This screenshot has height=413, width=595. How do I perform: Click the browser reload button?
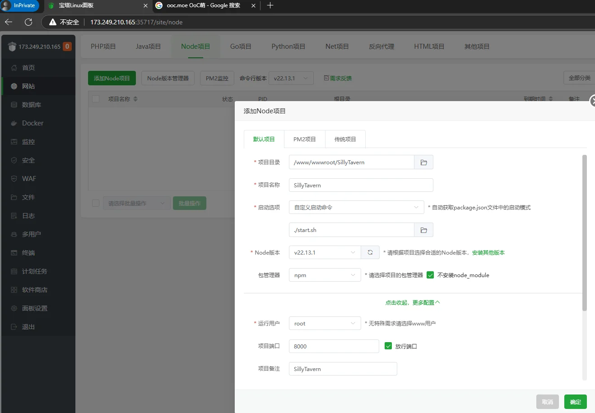point(28,22)
